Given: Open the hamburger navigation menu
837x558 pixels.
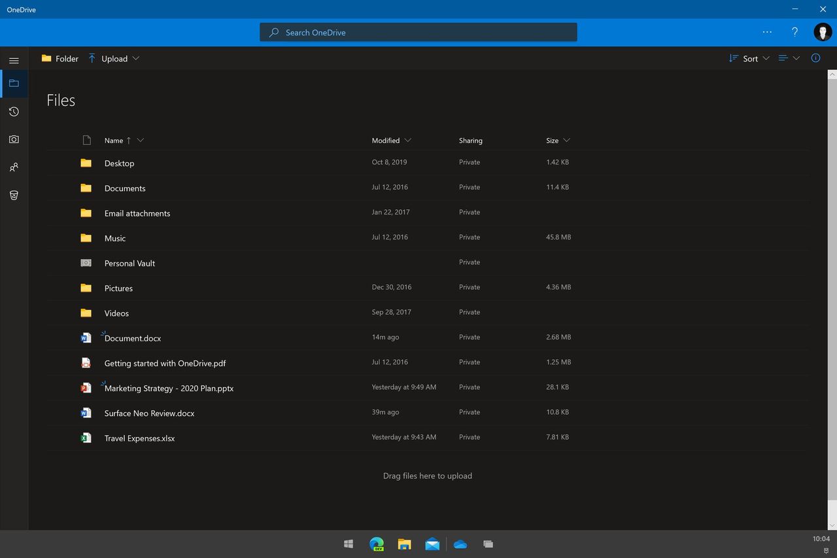Looking at the screenshot, I should click(14, 60).
